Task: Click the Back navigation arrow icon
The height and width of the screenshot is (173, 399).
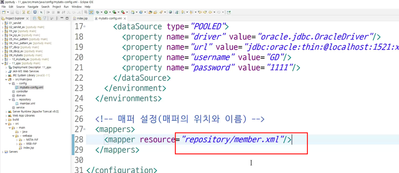Action: [x=210, y=12]
